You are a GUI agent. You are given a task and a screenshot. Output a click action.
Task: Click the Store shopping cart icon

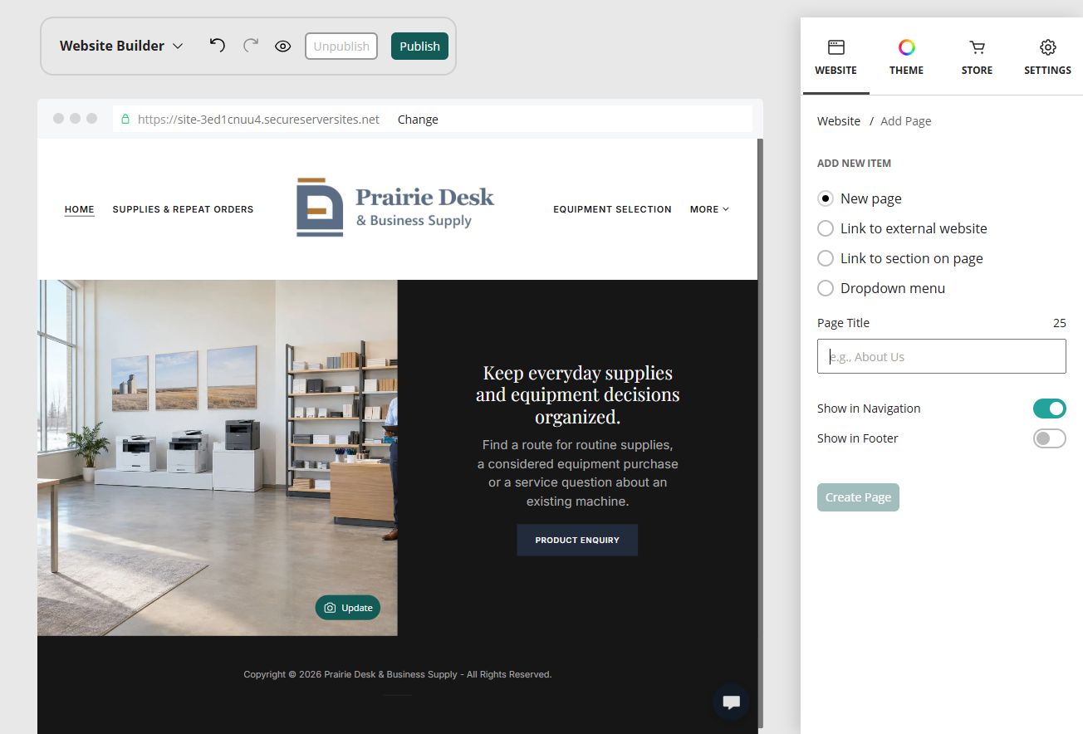(x=977, y=47)
